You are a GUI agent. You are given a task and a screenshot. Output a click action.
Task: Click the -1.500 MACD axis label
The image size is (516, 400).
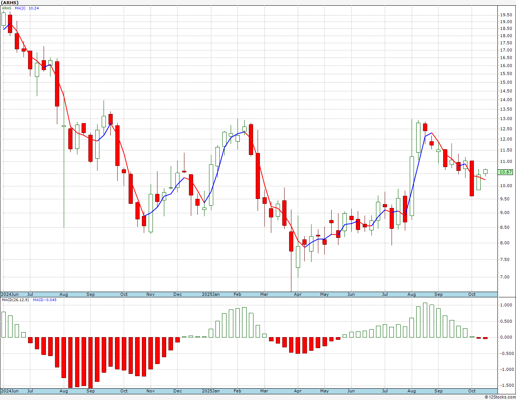pyautogui.click(x=507, y=385)
